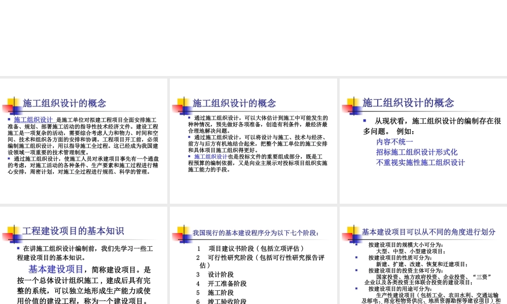Click the line 新建、扩建、改建、恢复和迁建项目
Screen dimensions: 507x304
[x=422, y=264]
